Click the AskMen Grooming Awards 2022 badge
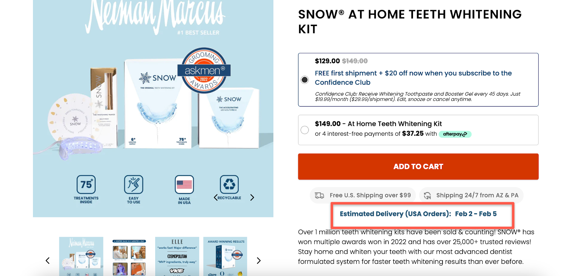Viewport: 583px width, 276px height. point(204,70)
